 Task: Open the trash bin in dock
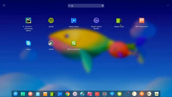(x=156, y=94)
